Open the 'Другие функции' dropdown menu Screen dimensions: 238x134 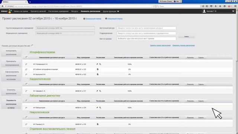[x=111, y=12]
